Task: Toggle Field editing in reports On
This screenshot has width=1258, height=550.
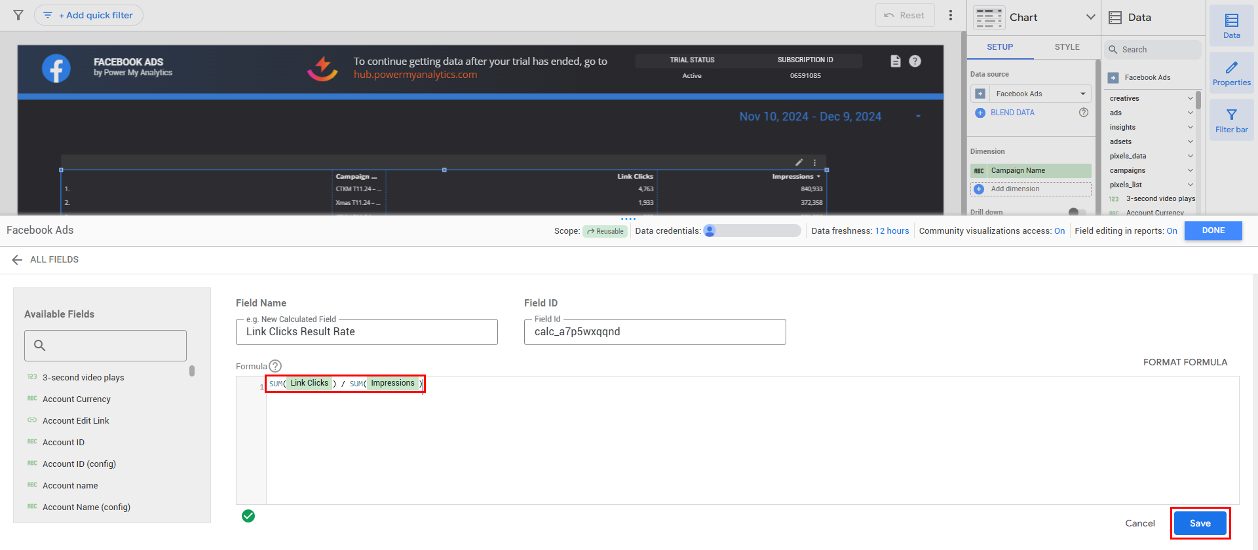Action: 1172,231
